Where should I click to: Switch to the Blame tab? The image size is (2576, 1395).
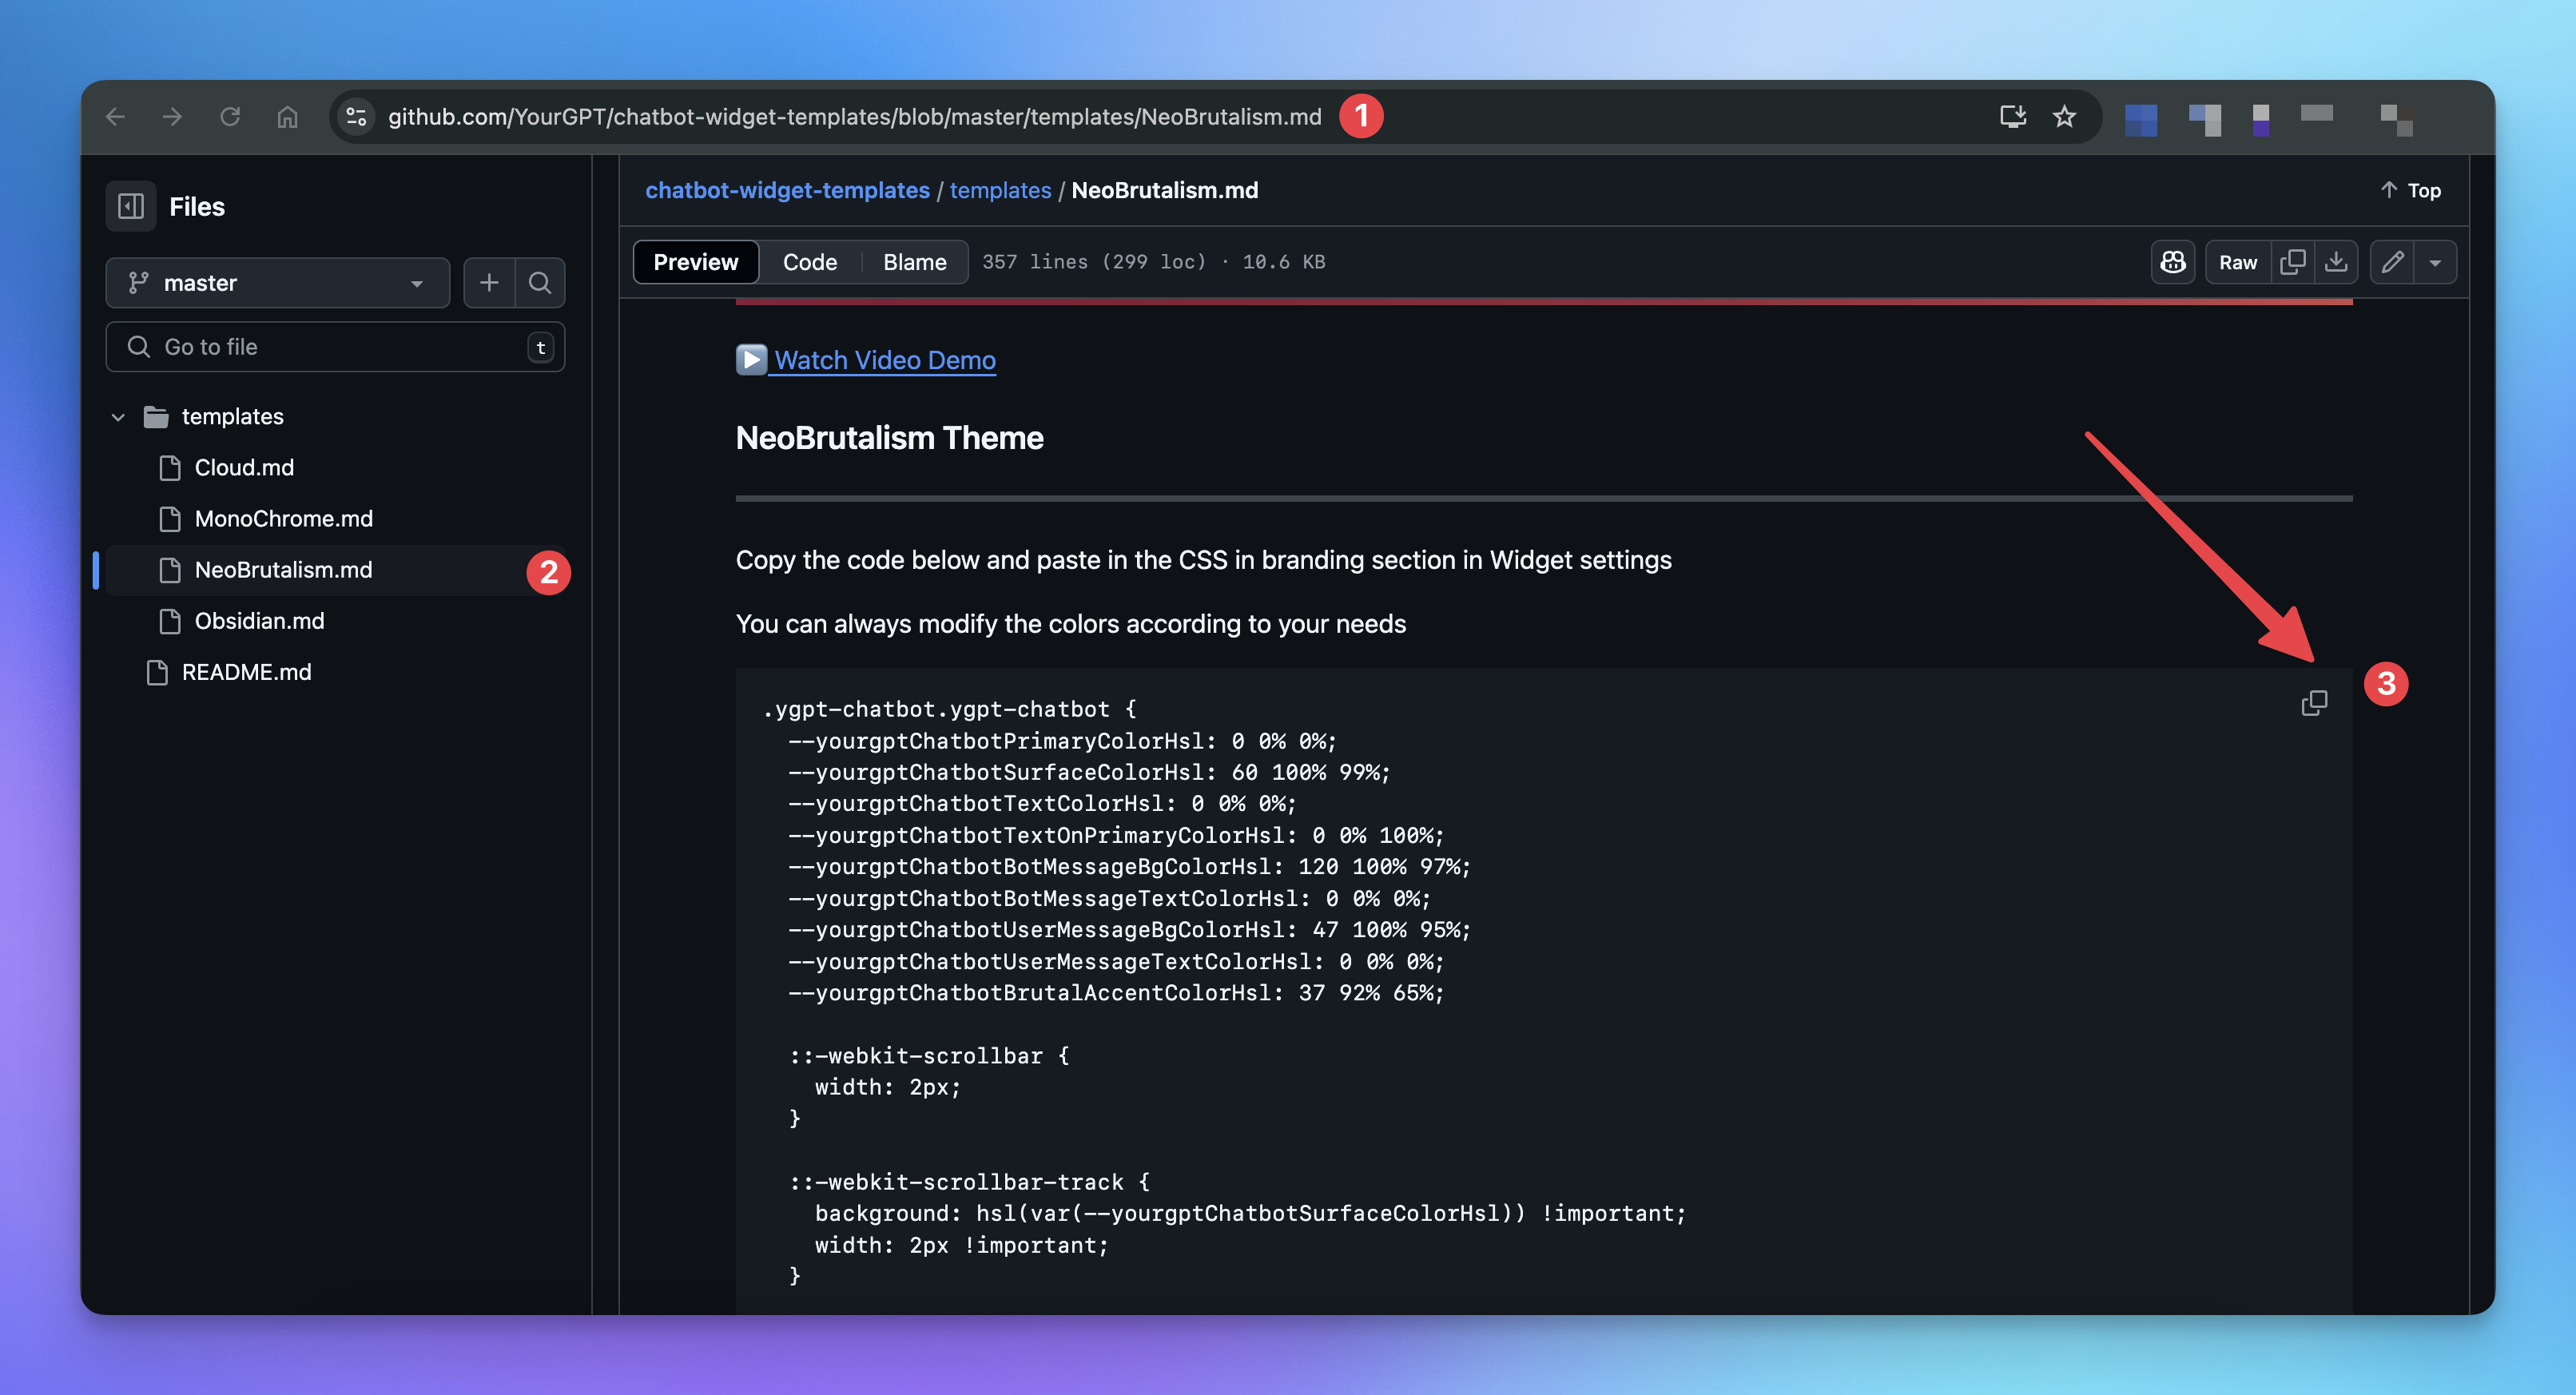[914, 262]
